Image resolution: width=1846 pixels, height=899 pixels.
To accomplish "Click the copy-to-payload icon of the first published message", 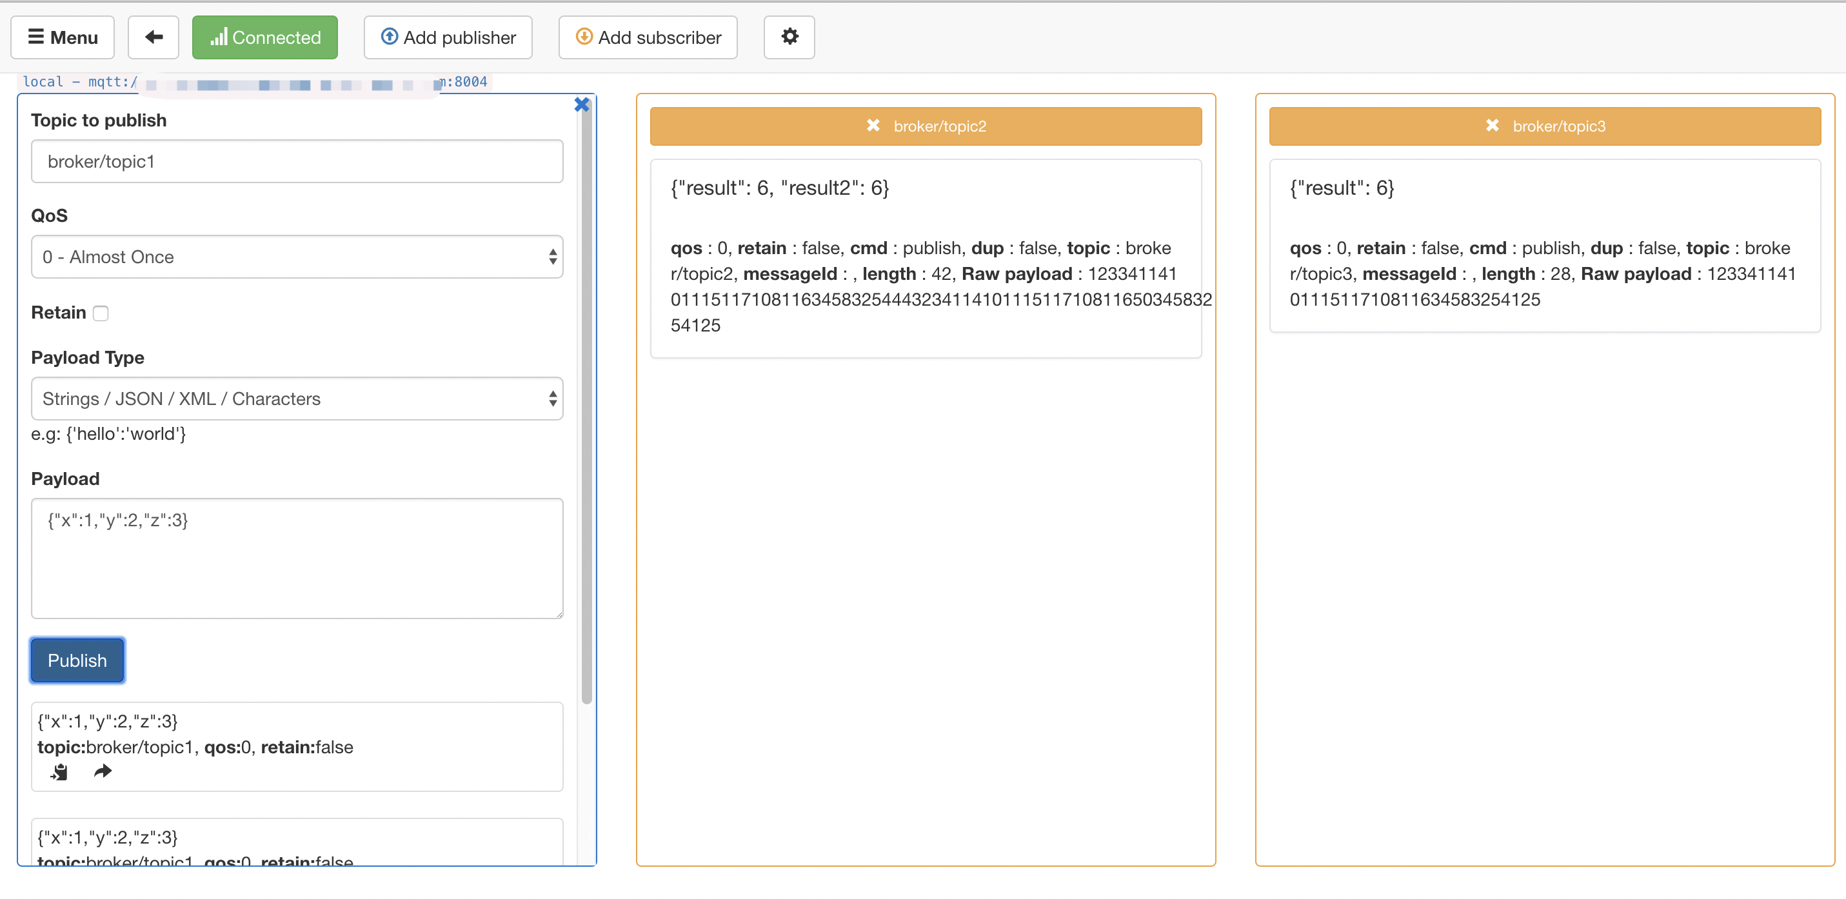I will point(59,771).
